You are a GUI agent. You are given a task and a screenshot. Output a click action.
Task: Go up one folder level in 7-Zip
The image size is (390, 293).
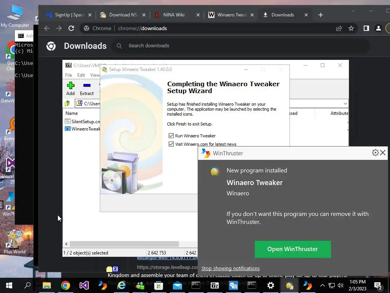point(67,103)
